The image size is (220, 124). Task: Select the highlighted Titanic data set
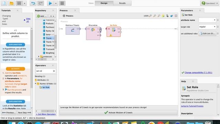point(48,38)
